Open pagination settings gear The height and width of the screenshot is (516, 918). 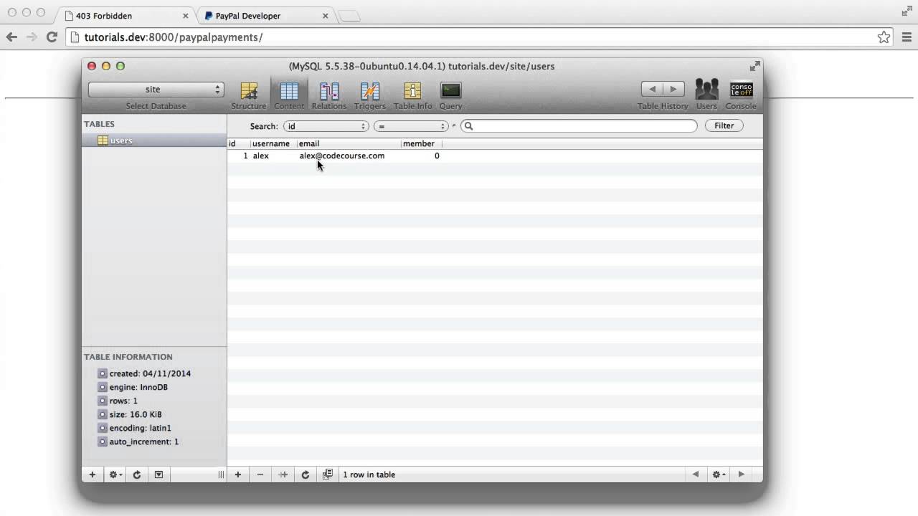[718, 474]
